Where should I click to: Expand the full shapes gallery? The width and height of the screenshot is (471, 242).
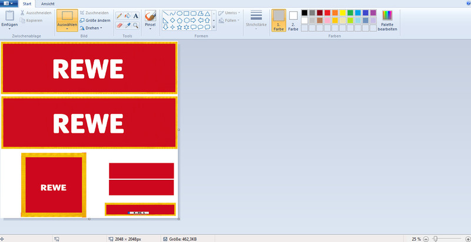[214, 27]
